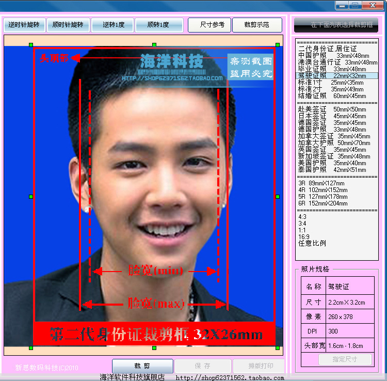Viewport: 387px width, 381px height.
Task: Click the 1.6cm - 1.8cm head width cell
Action: pyautogui.click(x=350, y=346)
